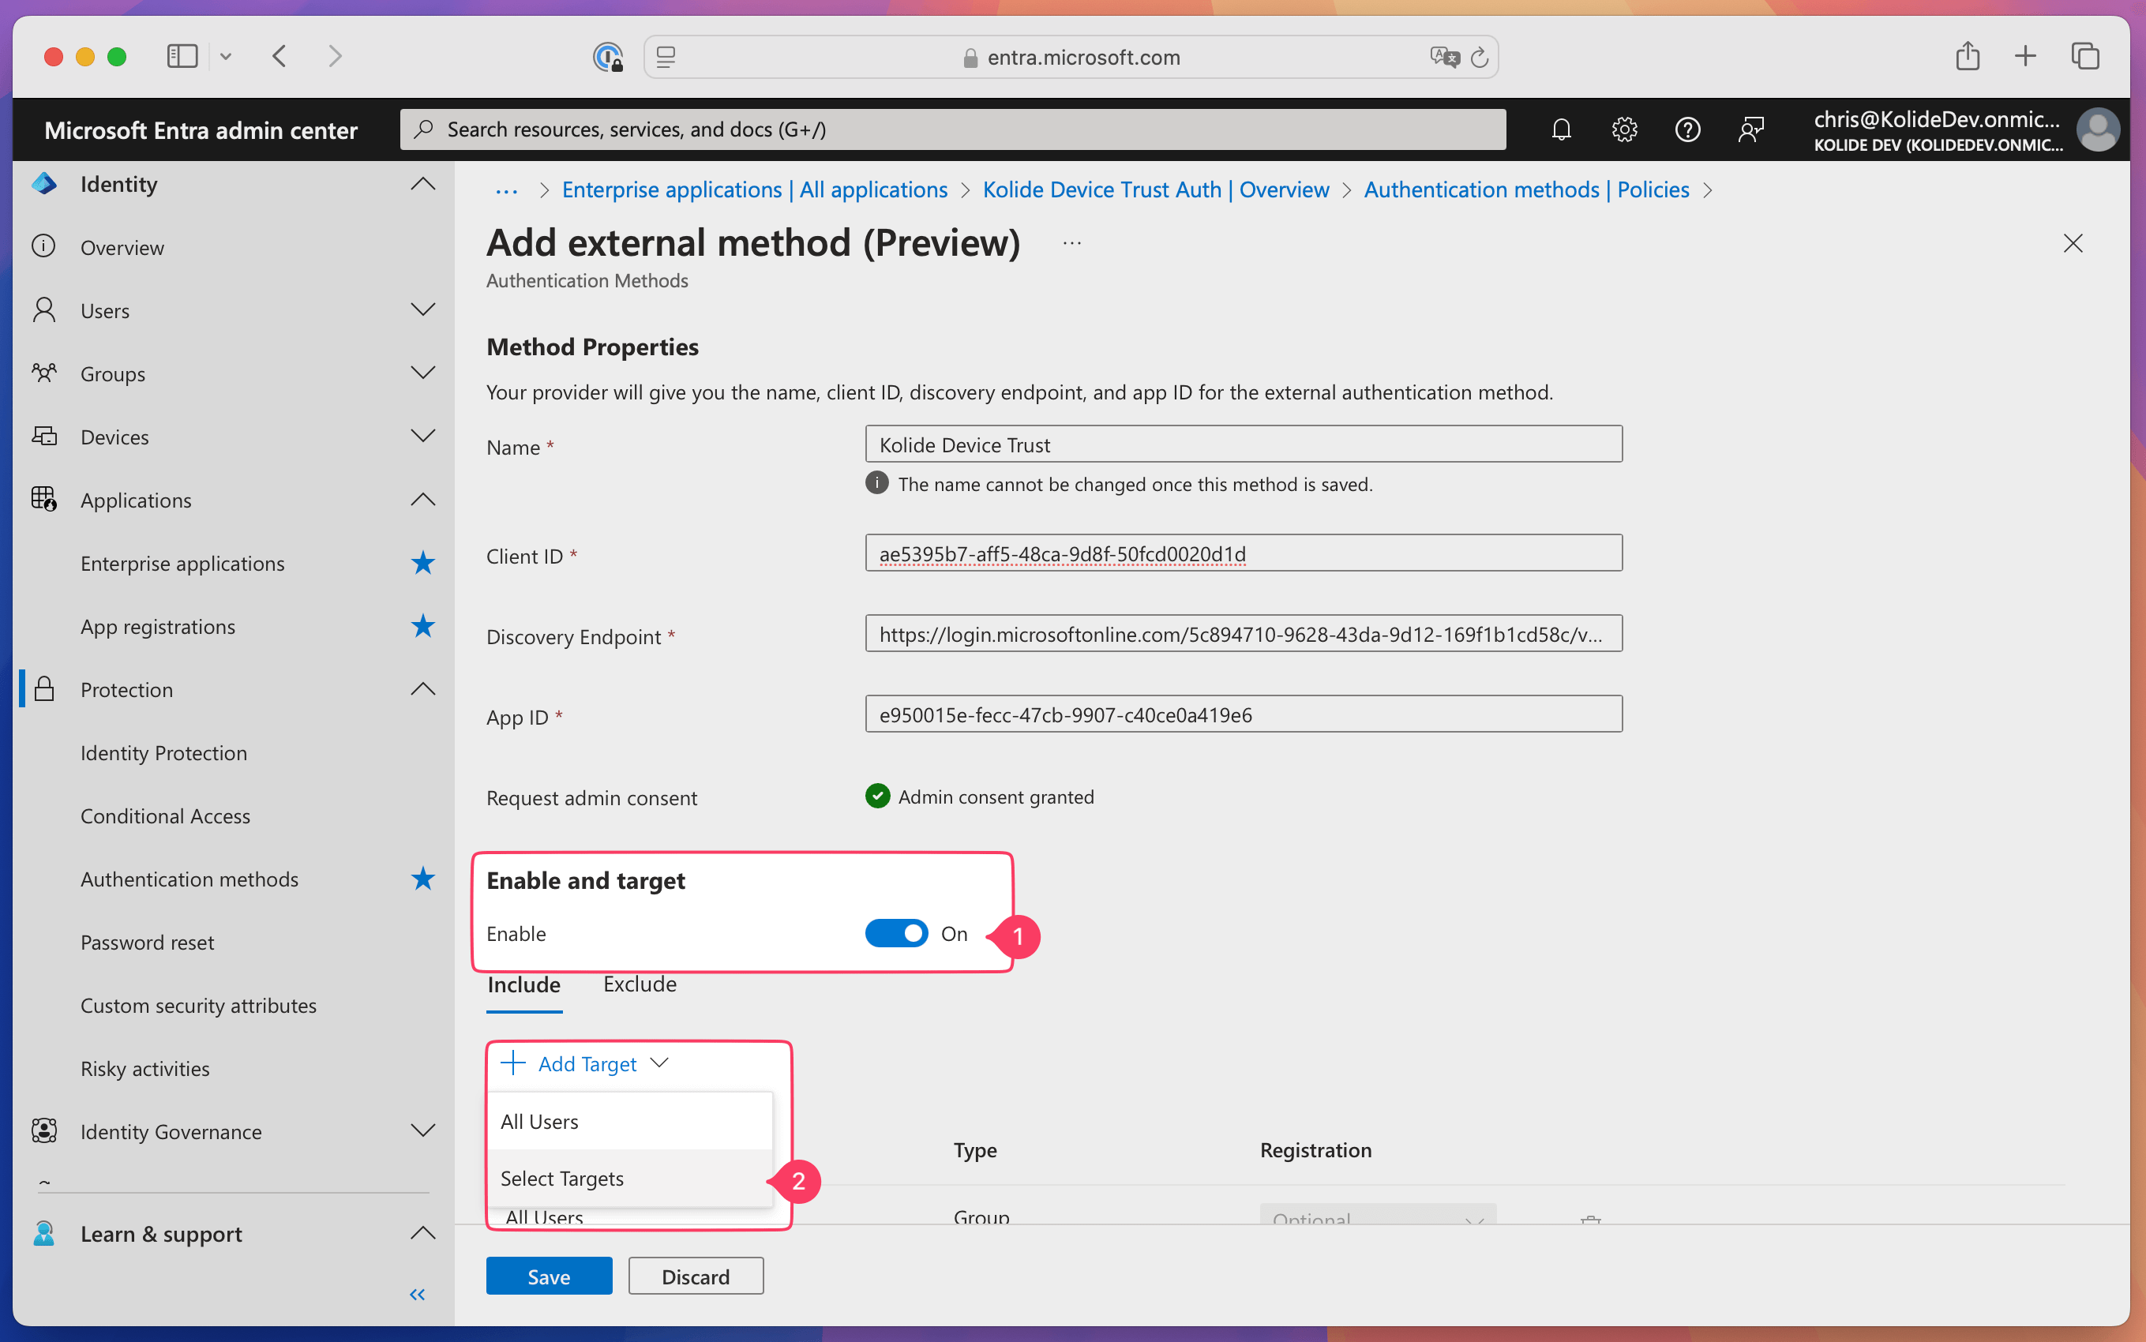The width and height of the screenshot is (2146, 1342).
Task: Click the Discard button
Action: pos(695,1276)
